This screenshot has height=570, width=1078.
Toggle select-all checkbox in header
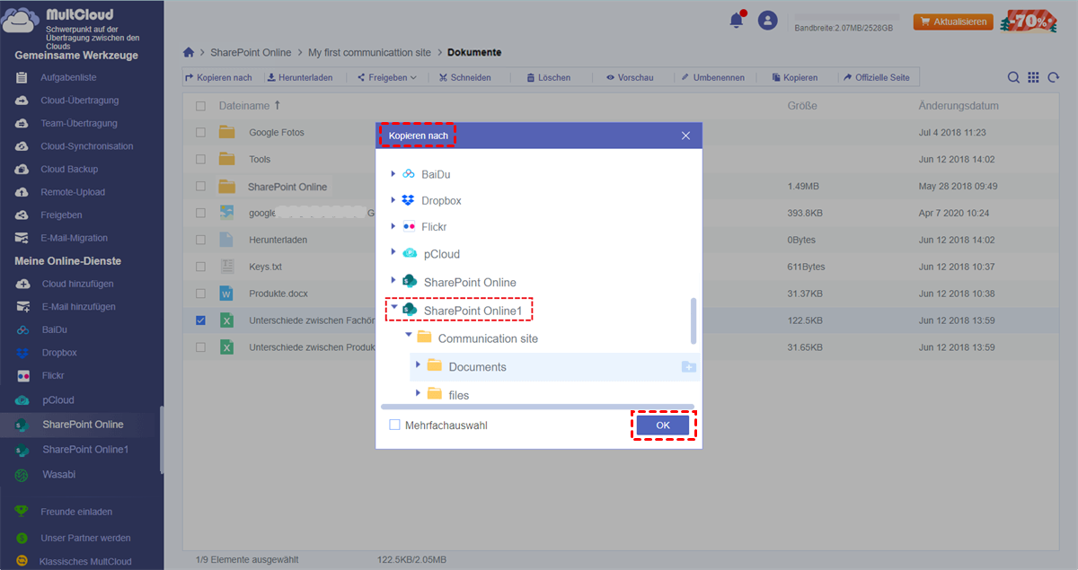[200, 106]
